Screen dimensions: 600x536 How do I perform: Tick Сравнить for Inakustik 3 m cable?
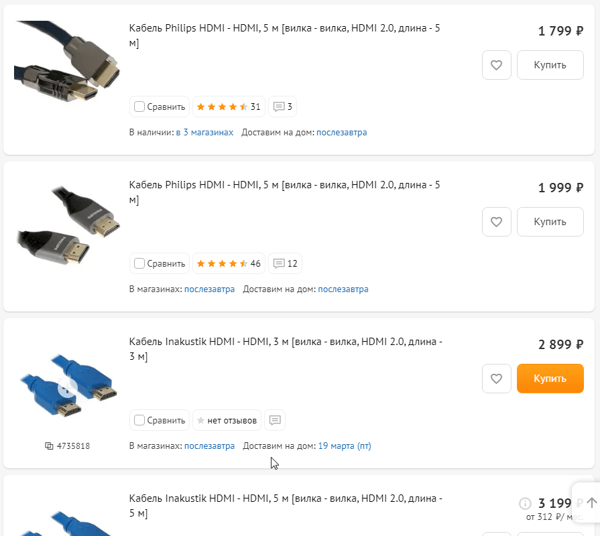[x=139, y=420]
